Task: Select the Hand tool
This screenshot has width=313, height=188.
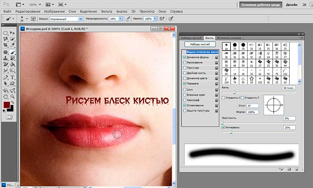Action: (5, 97)
